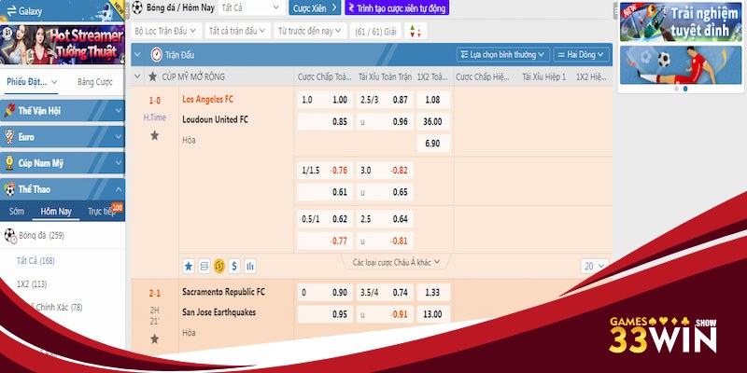Open the Tất Cả sport dropdown
Image resolution: width=747 pixels, height=373 pixels.
pyautogui.click(x=251, y=7)
